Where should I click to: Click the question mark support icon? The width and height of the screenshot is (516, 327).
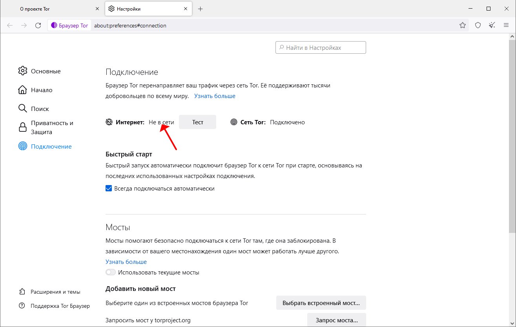[22, 306]
